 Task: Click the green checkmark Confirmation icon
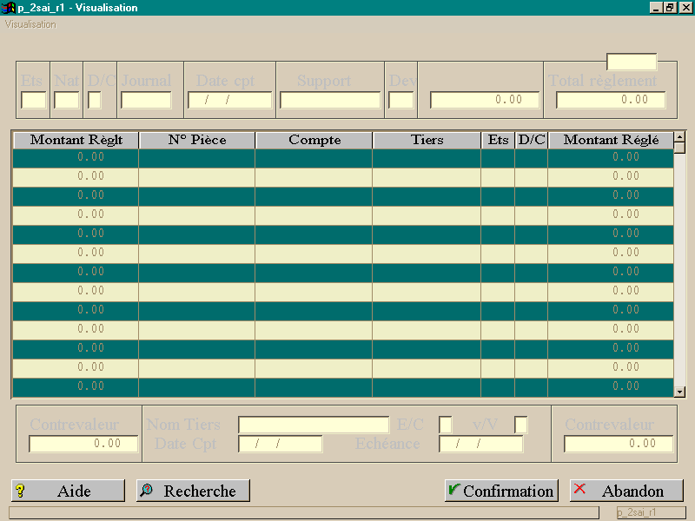(453, 489)
